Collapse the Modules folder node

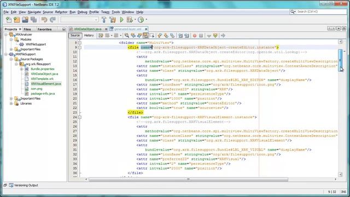point(11,39)
